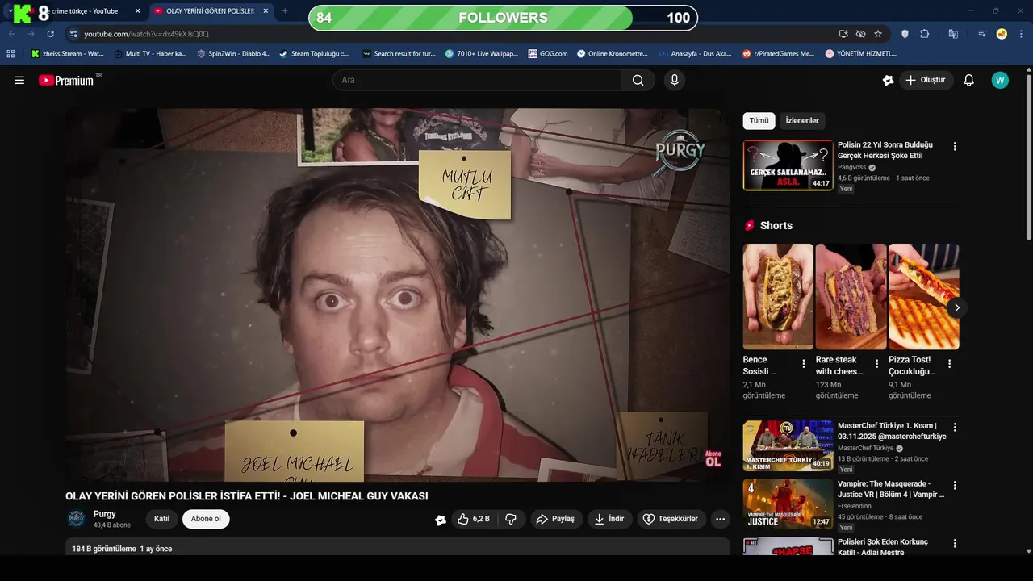Click the Shorts section logo icon
The width and height of the screenshot is (1033, 581).
(x=750, y=226)
